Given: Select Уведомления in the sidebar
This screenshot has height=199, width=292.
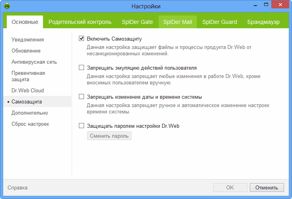Looking at the screenshot, I should [x=27, y=40].
